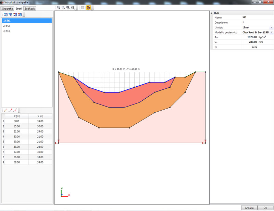Click the second add-layer icon in Strati toolbar
Screen dimensions: 274x211
11,15
